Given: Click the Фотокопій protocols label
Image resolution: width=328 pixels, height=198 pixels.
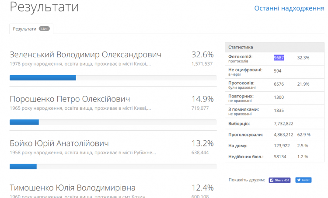Looking at the screenshot, I should pyautogui.click(x=241, y=57).
